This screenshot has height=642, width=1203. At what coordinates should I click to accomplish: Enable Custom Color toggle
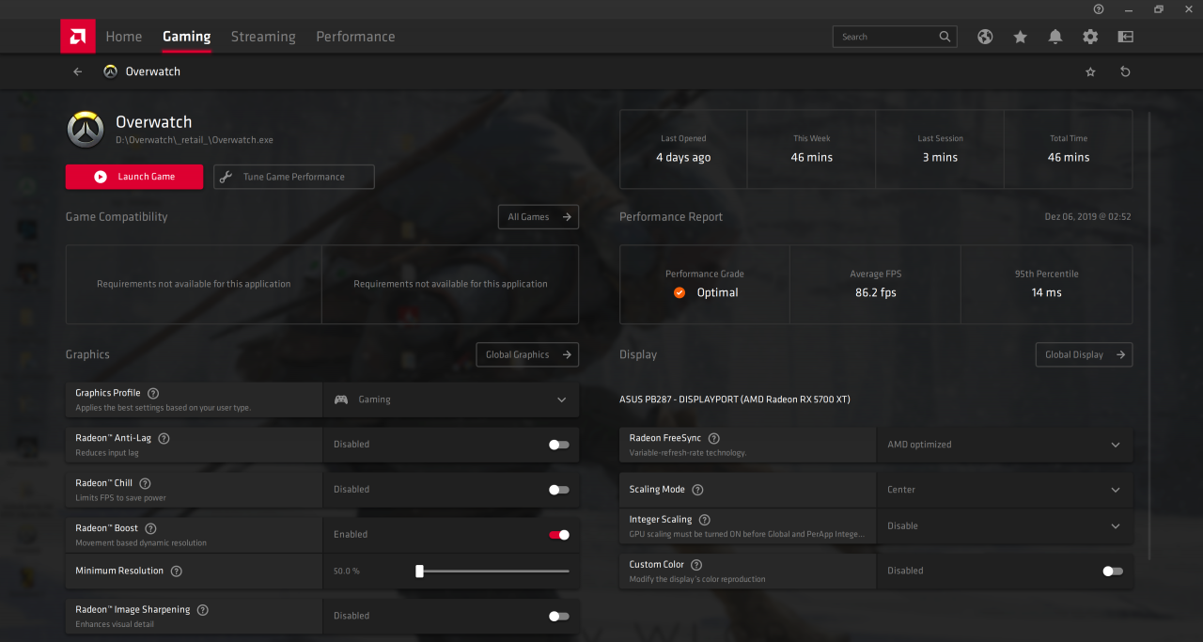[x=1113, y=571]
